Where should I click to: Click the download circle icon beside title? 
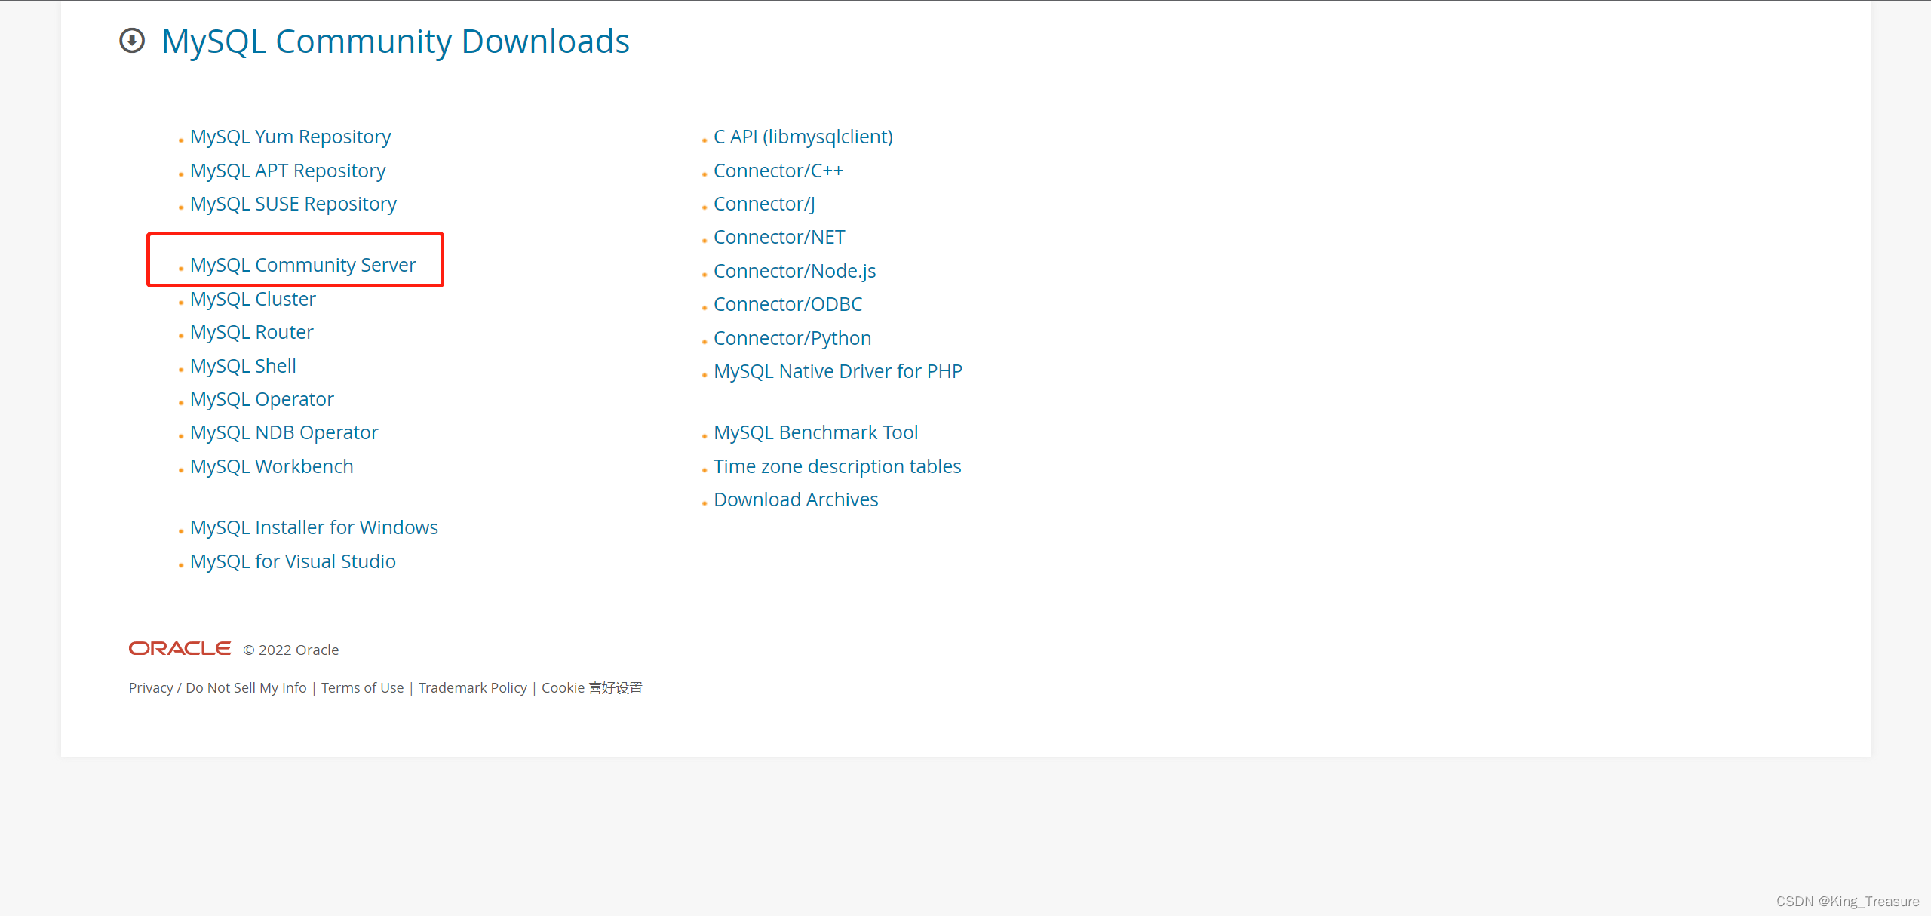[132, 41]
